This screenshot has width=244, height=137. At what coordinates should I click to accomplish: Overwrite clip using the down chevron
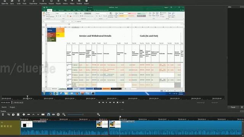pos(38,115)
